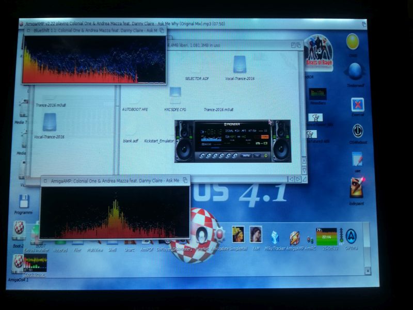Select Trance-2016.m3u8 next to HXCSDFE.CFG

[218, 110]
